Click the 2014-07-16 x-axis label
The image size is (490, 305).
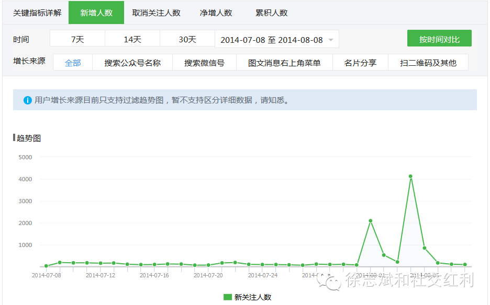click(154, 275)
